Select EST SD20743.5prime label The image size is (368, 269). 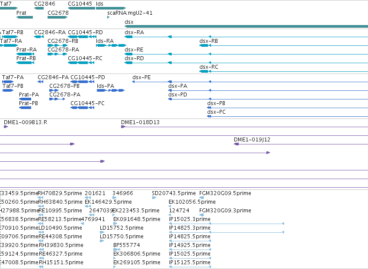tap(174, 193)
